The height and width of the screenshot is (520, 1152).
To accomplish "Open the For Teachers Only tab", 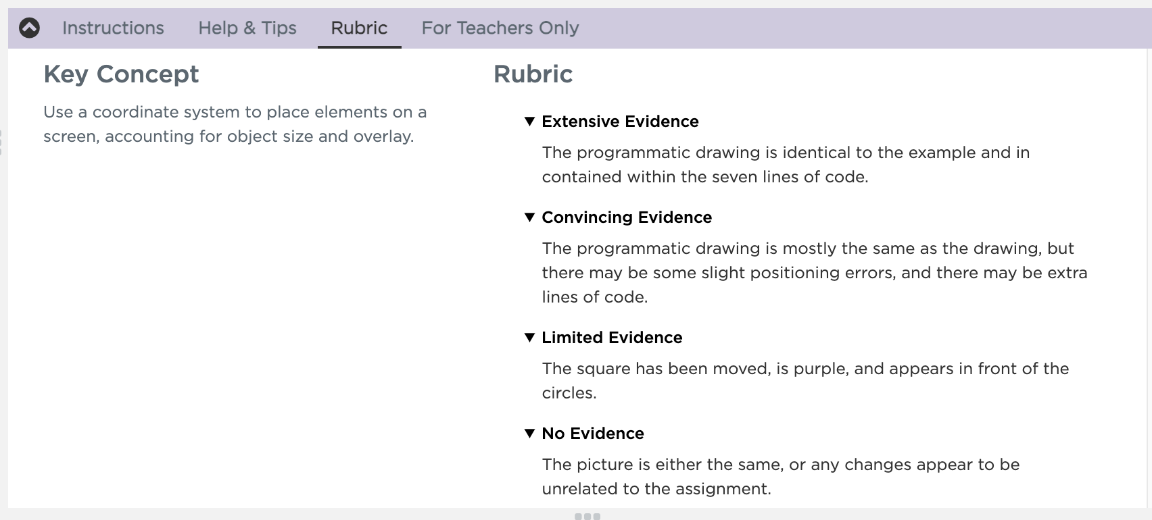I will pyautogui.click(x=500, y=28).
